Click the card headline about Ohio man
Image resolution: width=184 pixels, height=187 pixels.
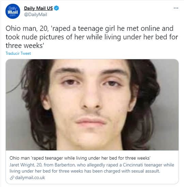click(x=80, y=158)
